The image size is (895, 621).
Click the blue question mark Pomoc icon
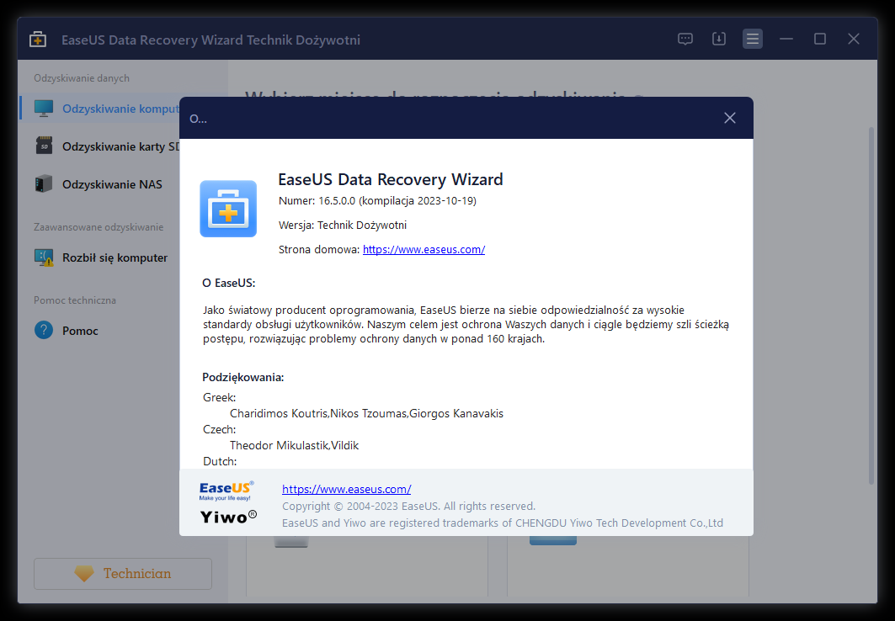click(44, 330)
